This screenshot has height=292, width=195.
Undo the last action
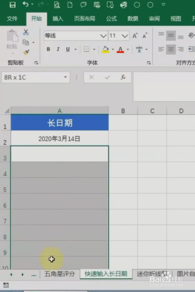coord(25,4)
